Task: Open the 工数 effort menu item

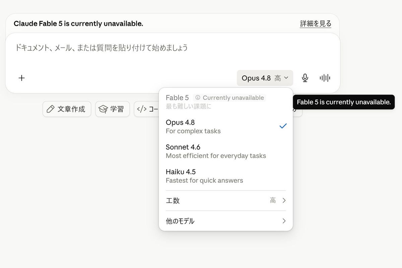Action: click(x=226, y=201)
